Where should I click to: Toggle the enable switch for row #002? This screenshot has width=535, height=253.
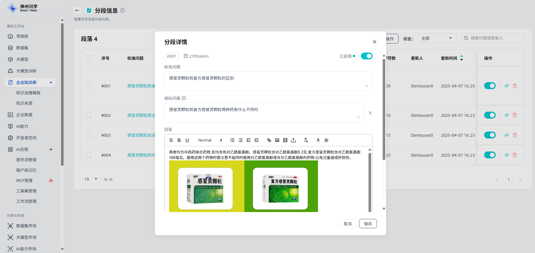pyautogui.click(x=490, y=115)
